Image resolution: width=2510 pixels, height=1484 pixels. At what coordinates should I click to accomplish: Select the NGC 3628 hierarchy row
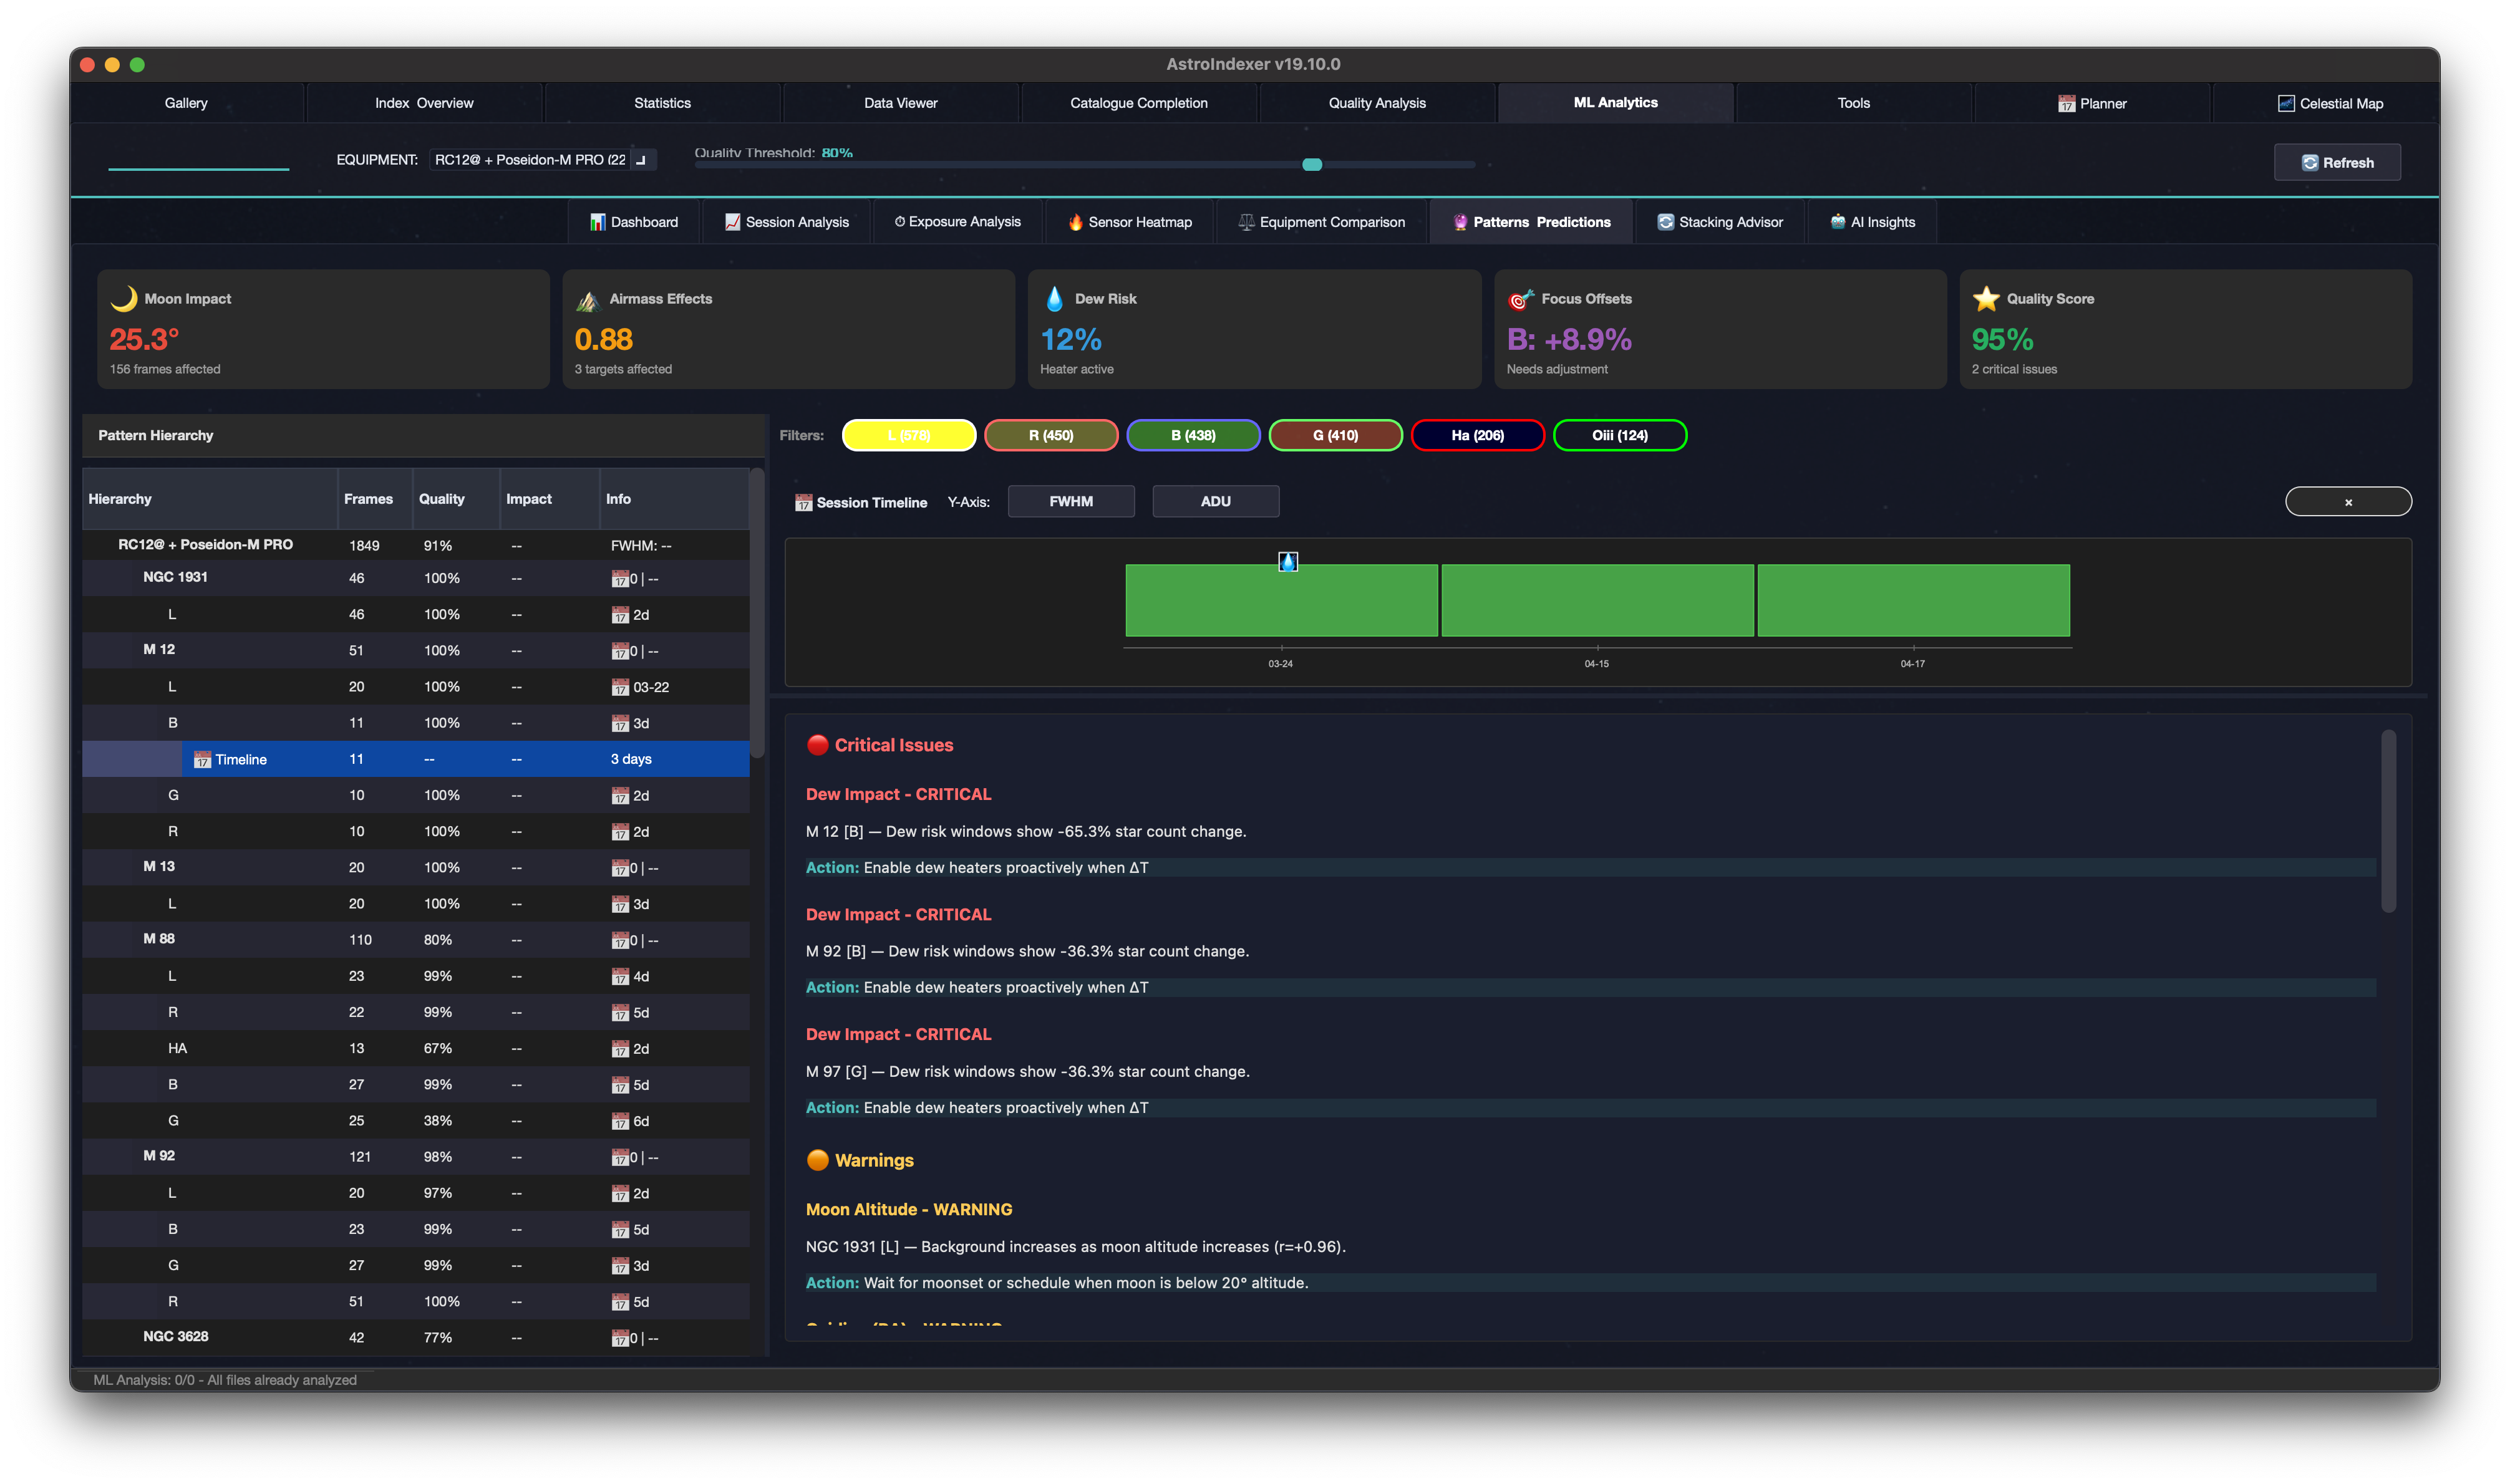point(176,1337)
